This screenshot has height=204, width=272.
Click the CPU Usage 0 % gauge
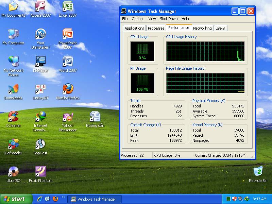pyautogui.click(x=142, y=51)
